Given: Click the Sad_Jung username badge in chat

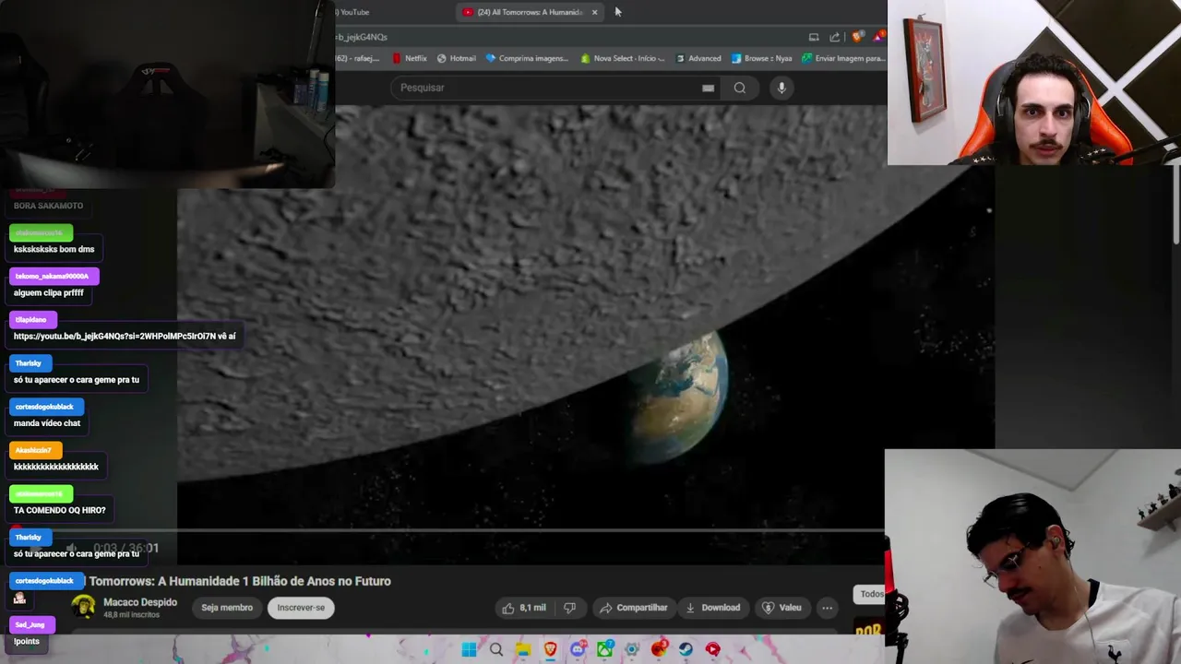Looking at the screenshot, I should [30, 624].
